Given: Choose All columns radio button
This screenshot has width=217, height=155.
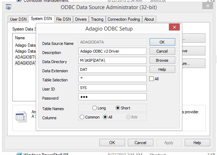Looking at the screenshot, I should coord(105,117).
